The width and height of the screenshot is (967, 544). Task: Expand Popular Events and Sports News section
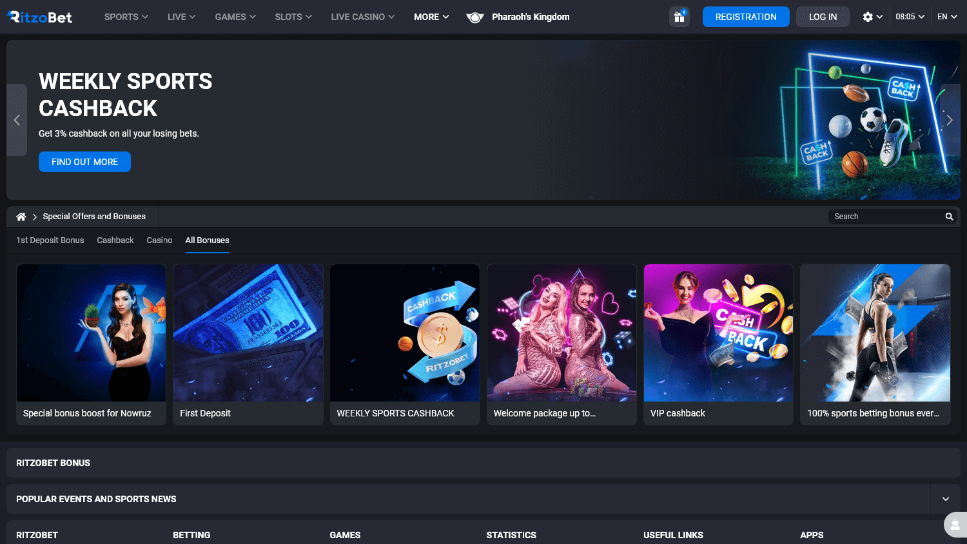(946, 499)
